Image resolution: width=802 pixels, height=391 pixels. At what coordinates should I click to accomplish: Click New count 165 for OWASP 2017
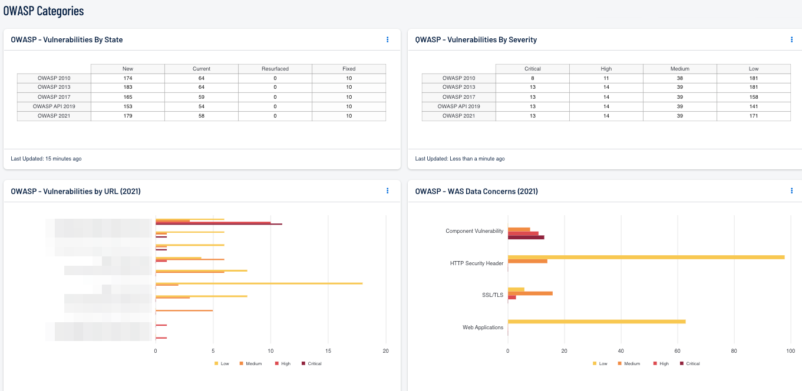[128, 97]
